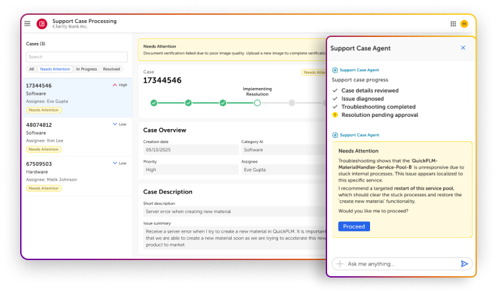Click the first Support Case Agent icon
497x293 pixels.
tap(335, 70)
